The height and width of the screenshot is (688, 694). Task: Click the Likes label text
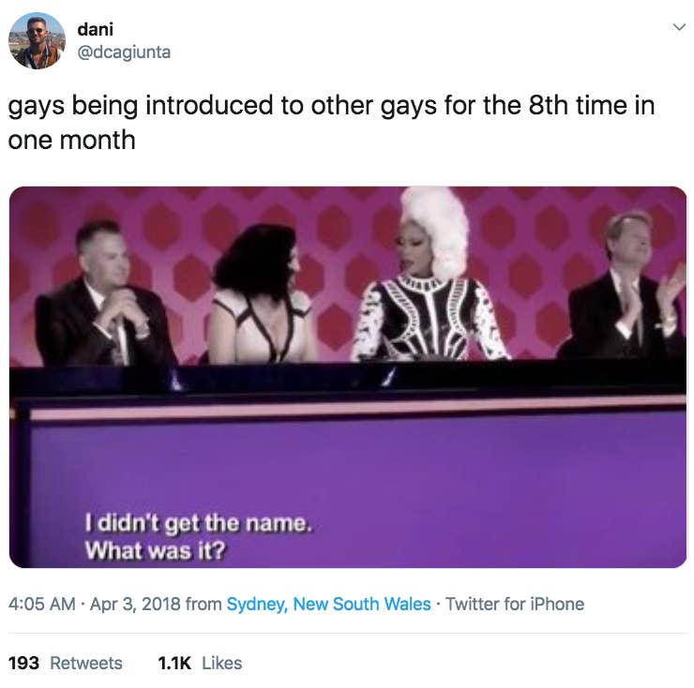tap(221, 663)
